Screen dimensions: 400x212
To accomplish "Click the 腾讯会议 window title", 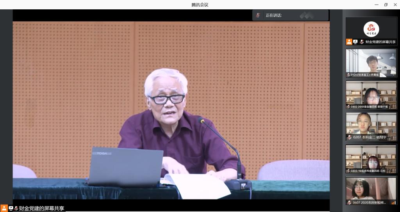I will (200, 5).
